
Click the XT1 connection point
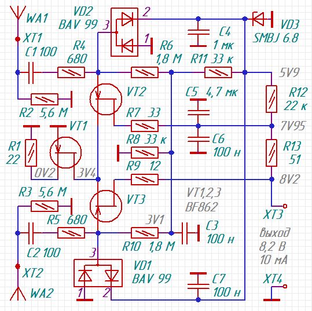click(18, 39)
